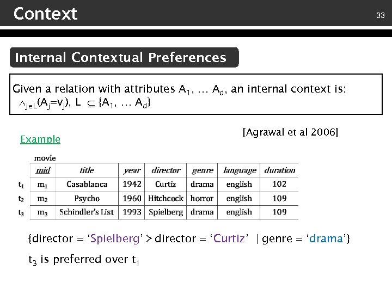392x294 pixels.
Task: Click the year 1942 cell
Action: coord(132,184)
